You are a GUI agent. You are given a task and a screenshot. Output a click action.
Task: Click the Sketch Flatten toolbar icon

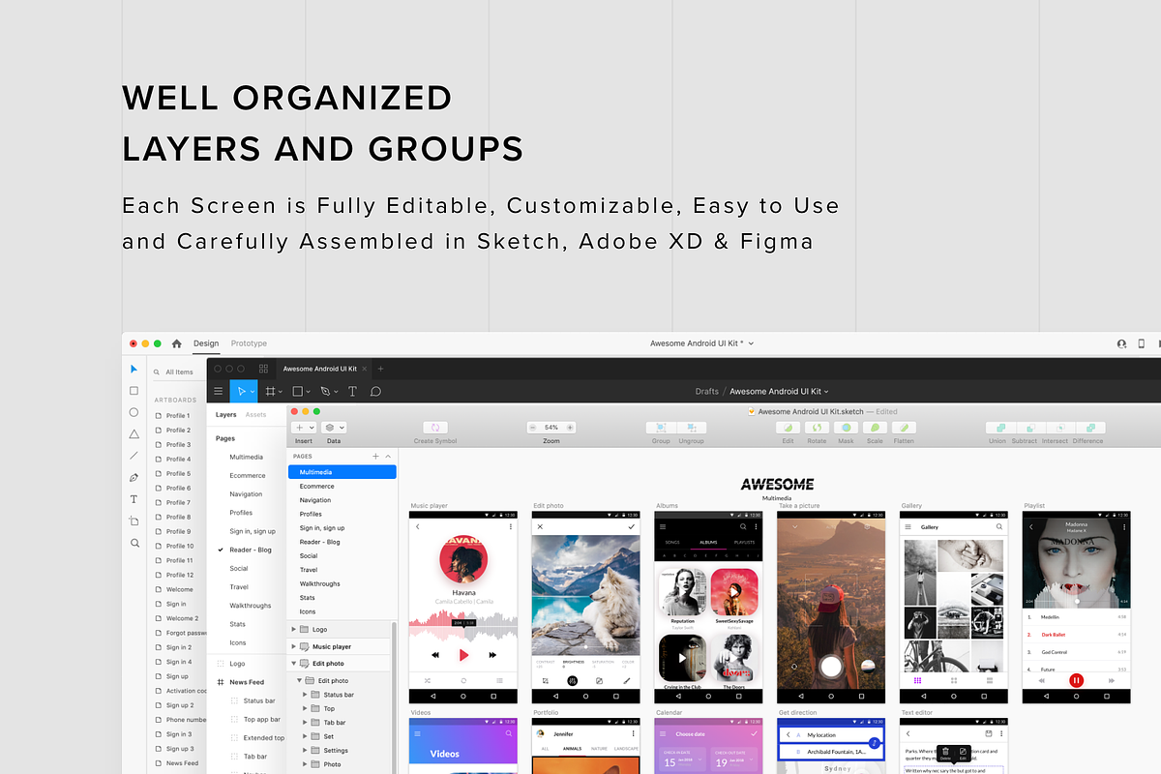[904, 428]
